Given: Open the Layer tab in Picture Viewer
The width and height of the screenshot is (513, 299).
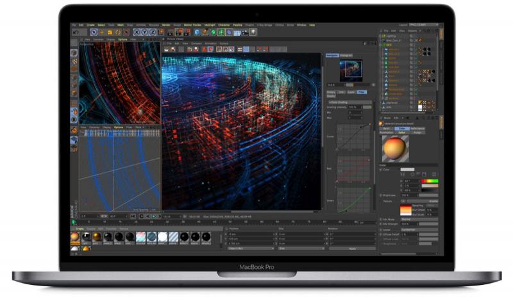Looking at the screenshot, I should 351,92.
